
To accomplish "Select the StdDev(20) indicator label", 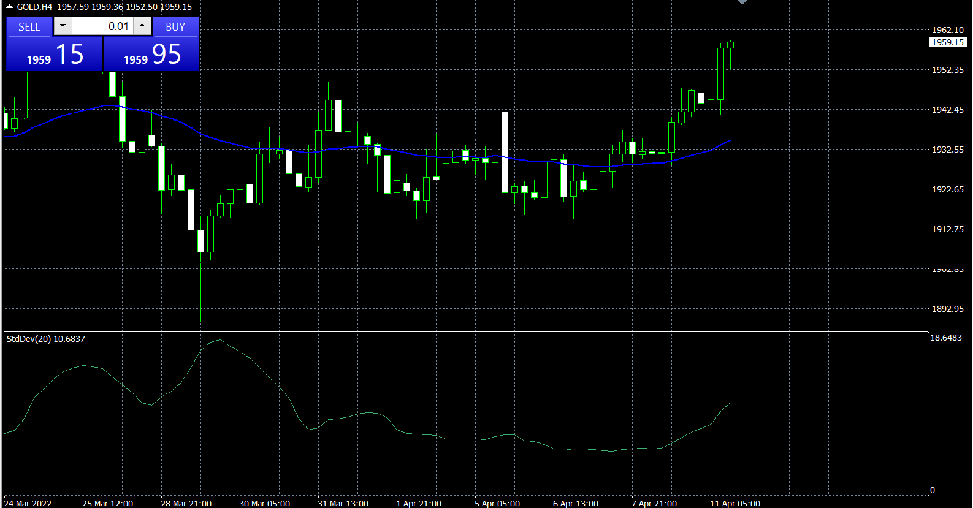I will coord(45,339).
